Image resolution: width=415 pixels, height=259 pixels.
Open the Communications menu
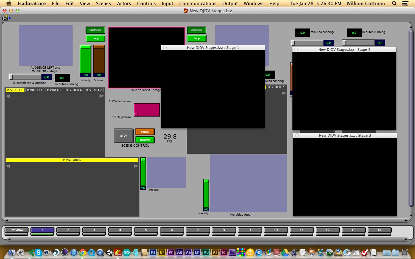click(x=198, y=4)
